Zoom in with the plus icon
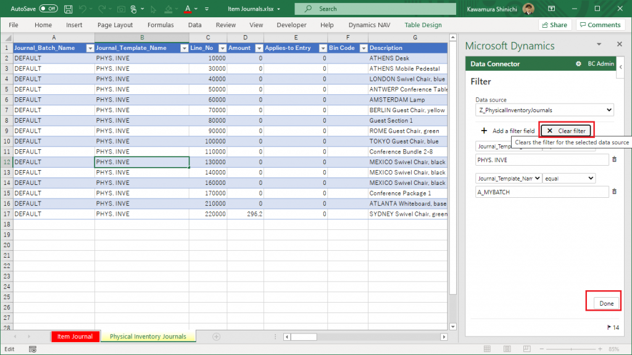 pos(600,349)
